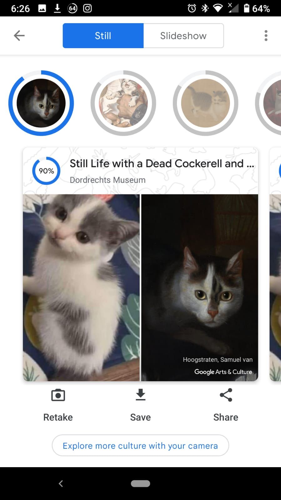Tap the Hoogstraten painting of the cat

[200, 288]
